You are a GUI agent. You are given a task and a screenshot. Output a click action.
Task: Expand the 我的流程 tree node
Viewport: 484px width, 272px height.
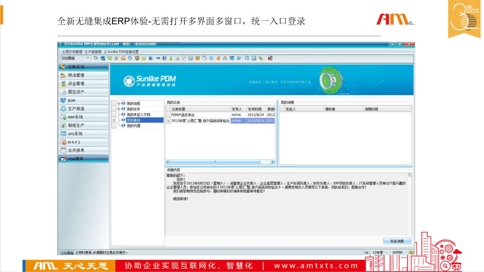click(x=118, y=103)
